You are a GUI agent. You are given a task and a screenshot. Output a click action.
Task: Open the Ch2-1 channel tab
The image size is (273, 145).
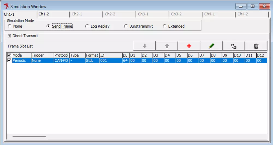[x=77, y=14]
